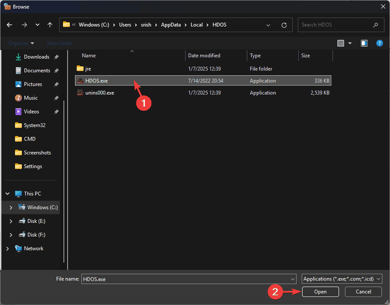The image size is (390, 305).
Task: Expand the Network tree node
Action: 7,249
